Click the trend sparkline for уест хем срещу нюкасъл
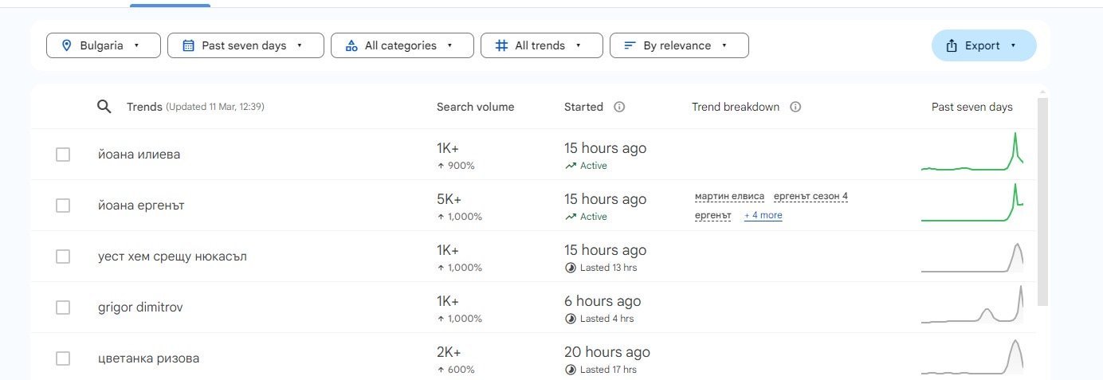The image size is (1103, 380). (972, 257)
